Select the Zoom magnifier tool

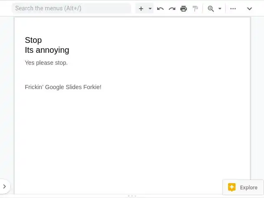[211, 9]
